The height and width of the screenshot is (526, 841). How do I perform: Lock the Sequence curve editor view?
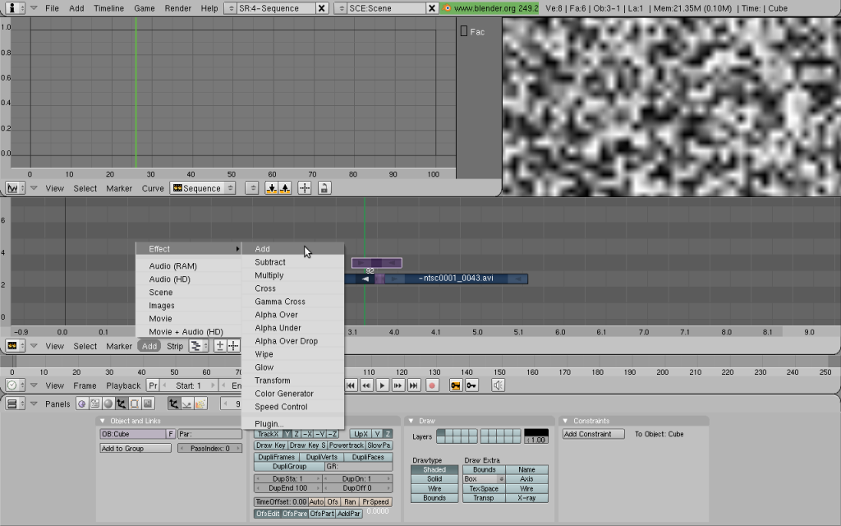click(x=324, y=189)
